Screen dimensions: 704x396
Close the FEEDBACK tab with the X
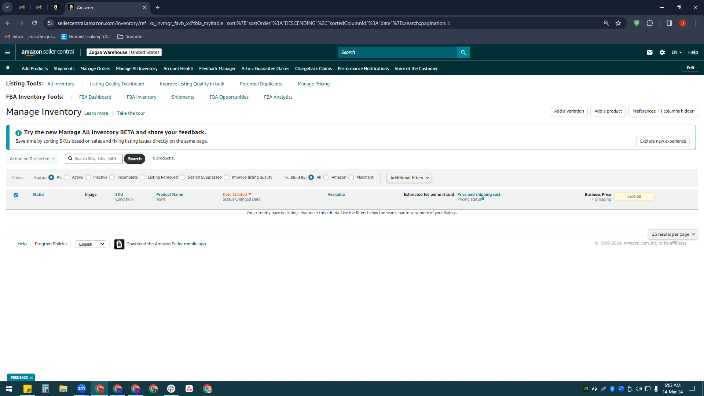coord(32,378)
